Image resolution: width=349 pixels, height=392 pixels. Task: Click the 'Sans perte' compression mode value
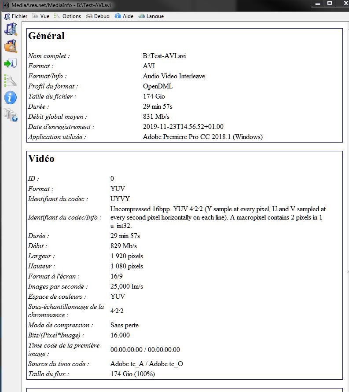124,325
